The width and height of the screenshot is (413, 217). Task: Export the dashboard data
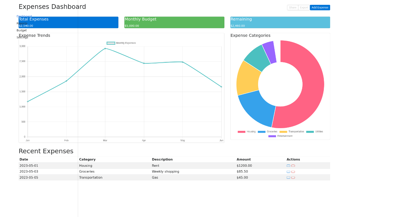tap(304, 7)
